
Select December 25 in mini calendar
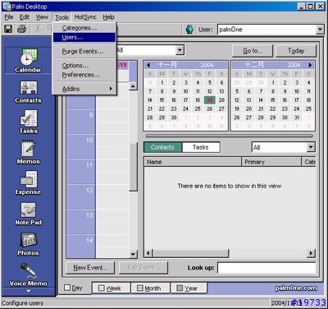tap(308, 108)
